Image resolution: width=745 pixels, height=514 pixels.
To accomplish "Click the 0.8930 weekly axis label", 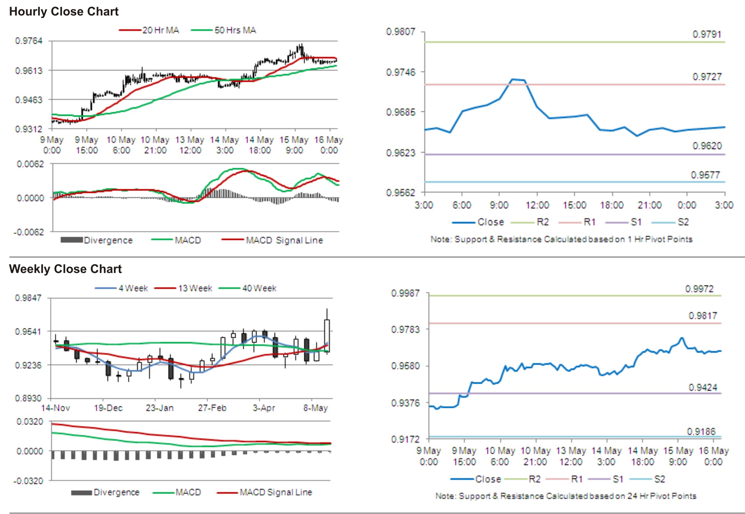I will 28,399.
